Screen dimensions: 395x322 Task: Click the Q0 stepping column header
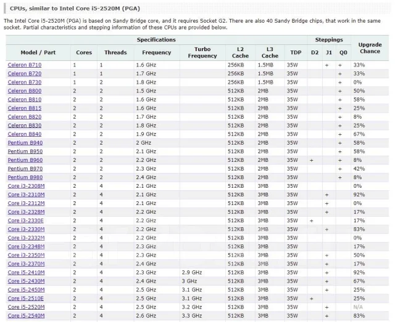point(343,52)
